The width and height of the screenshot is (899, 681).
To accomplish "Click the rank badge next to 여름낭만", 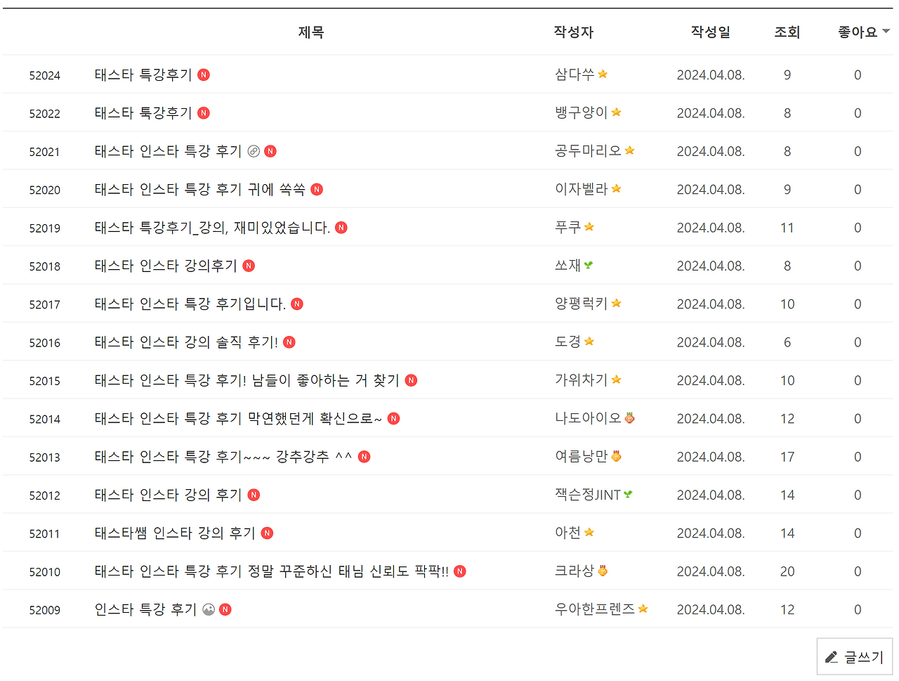I will click(617, 455).
